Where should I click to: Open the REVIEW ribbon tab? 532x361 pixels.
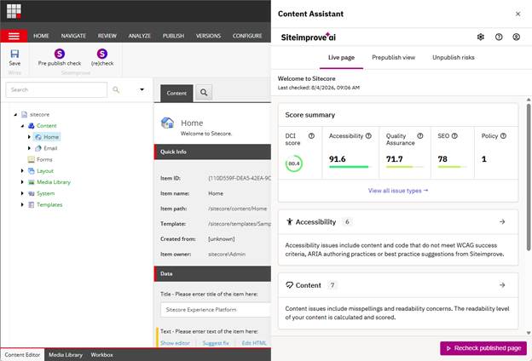[107, 36]
